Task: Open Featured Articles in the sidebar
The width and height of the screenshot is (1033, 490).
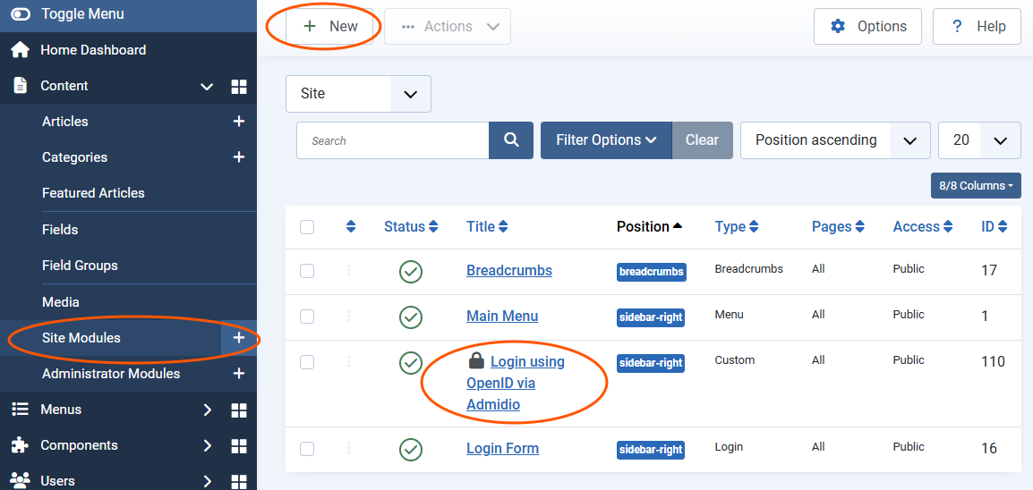Action: pos(93,193)
